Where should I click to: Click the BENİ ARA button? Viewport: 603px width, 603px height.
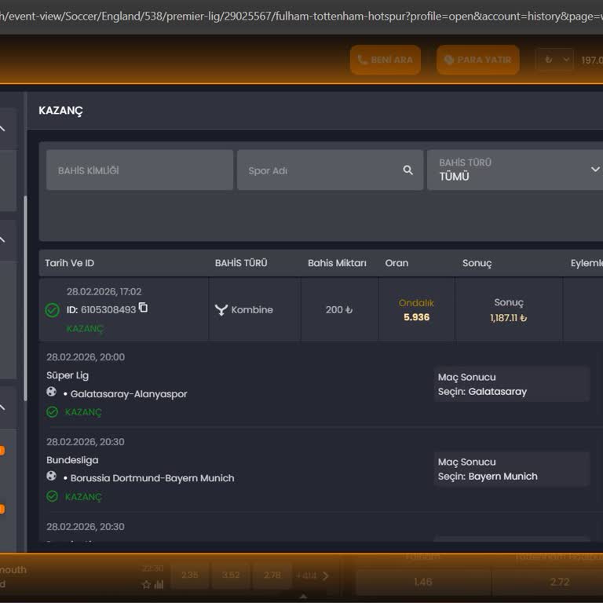[386, 60]
